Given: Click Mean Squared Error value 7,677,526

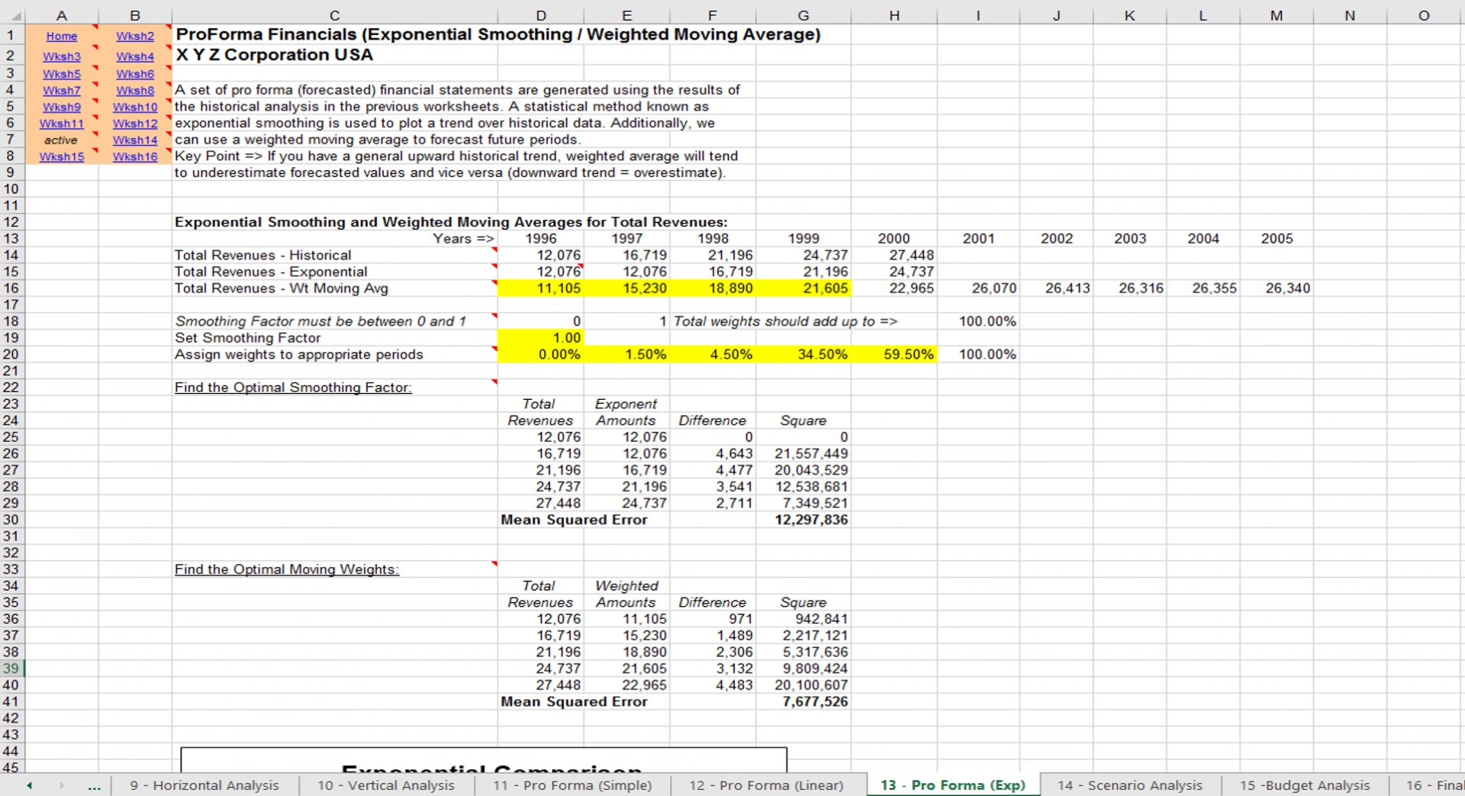Looking at the screenshot, I should [804, 701].
